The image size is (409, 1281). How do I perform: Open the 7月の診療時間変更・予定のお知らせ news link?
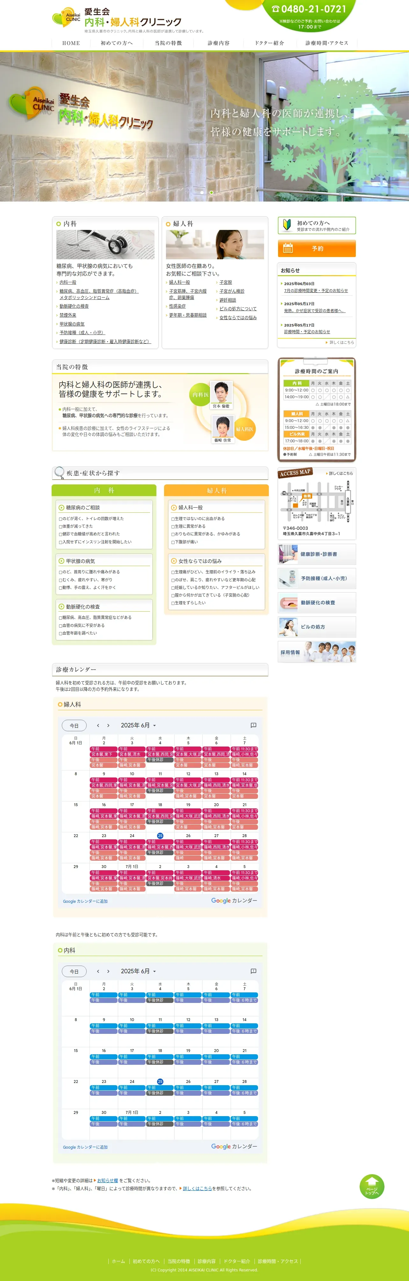click(316, 291)
